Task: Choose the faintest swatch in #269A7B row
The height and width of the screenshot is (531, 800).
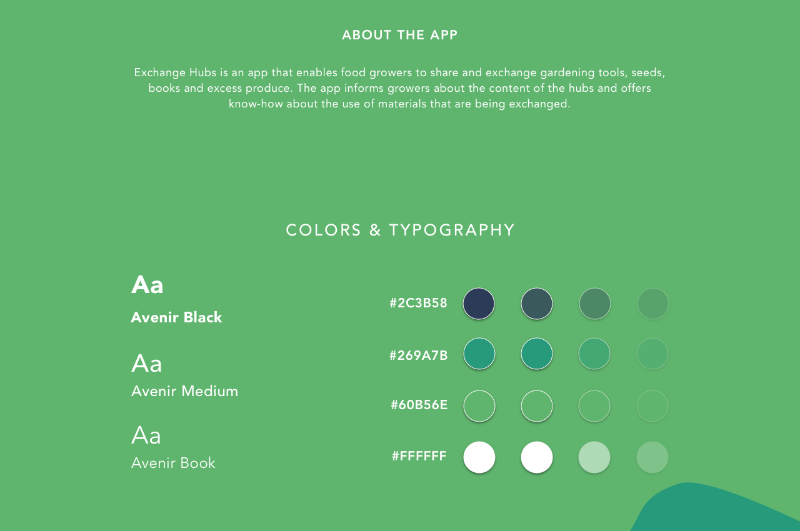Action: click(x=652, y=354)
